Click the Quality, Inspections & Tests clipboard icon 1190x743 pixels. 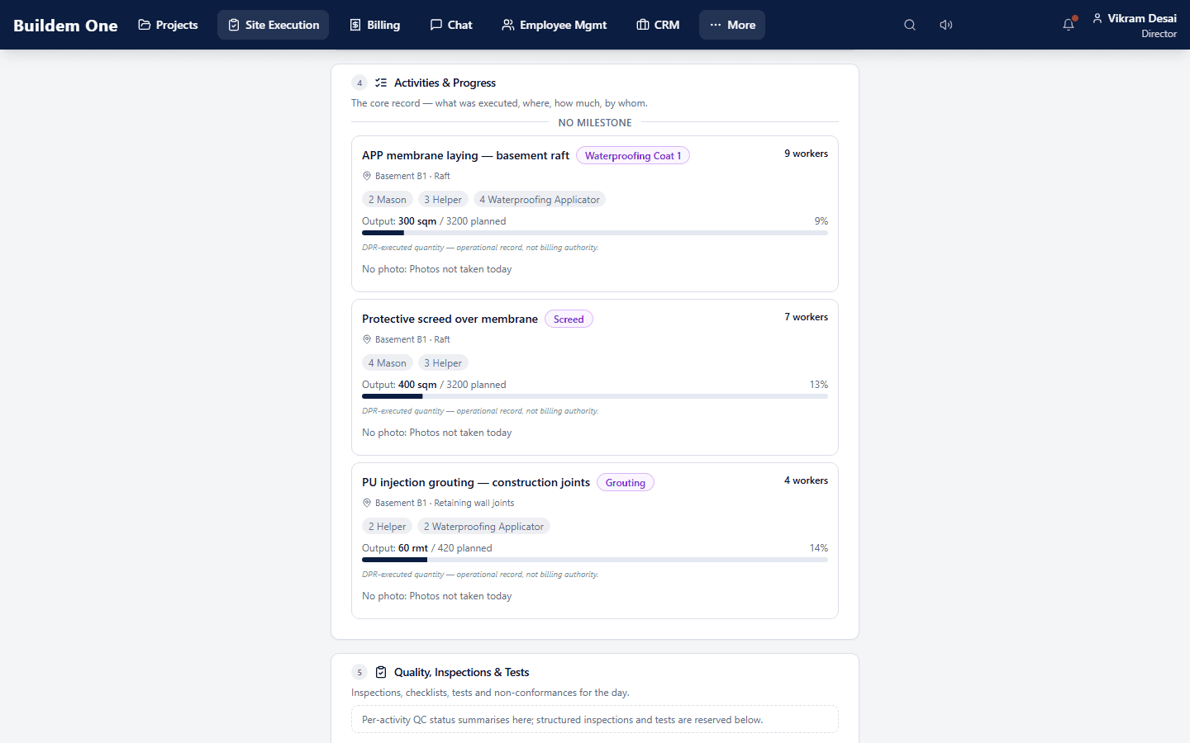point(381,672)
